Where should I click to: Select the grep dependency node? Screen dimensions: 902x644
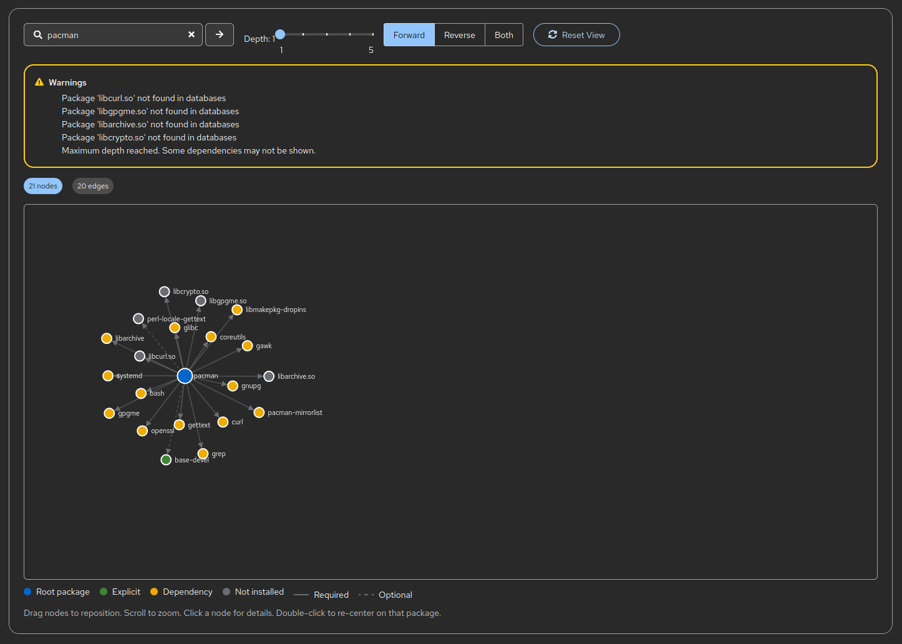[203, 454]
